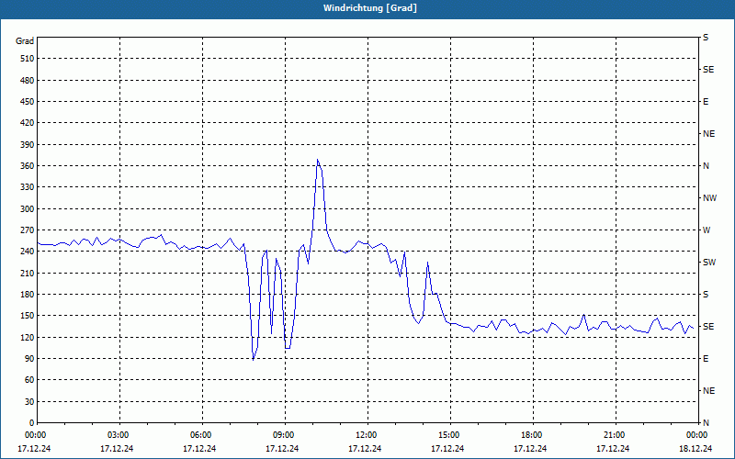The width and height of the screenshot is (735, 459).
Task: Select the 30 value on the degree axis
Action: [x=29, y=402]
